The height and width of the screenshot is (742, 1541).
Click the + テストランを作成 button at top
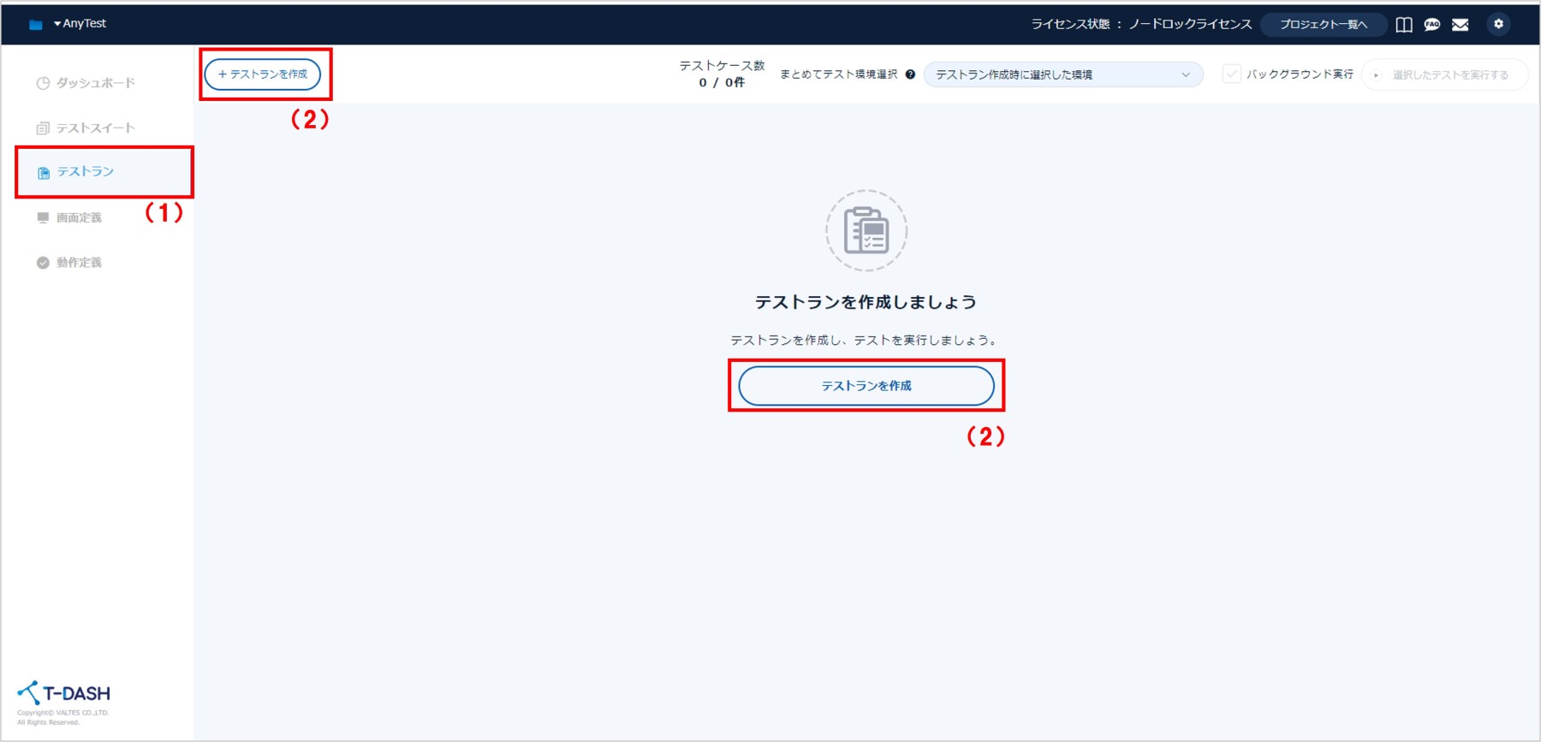click(x=263, y=74)
